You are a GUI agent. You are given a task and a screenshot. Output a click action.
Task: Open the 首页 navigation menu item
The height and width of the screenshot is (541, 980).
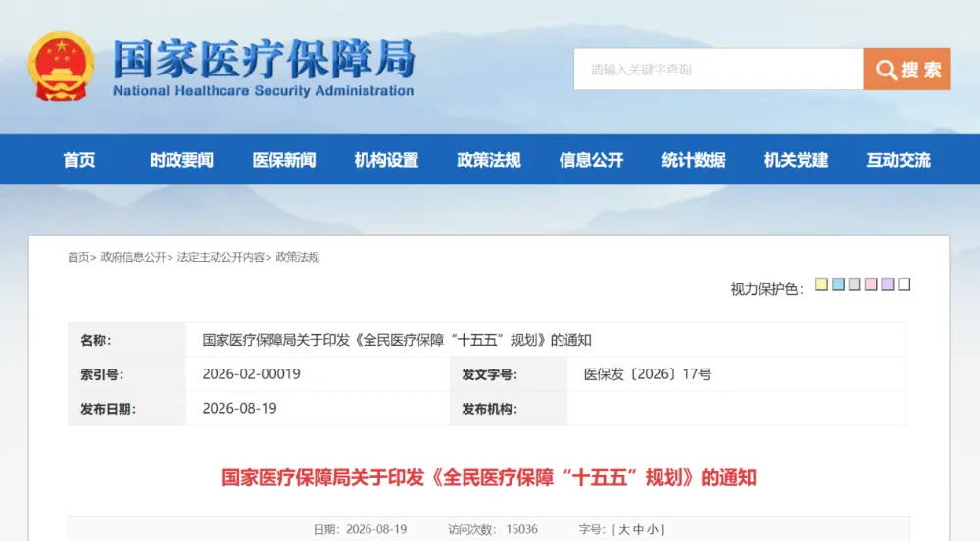pyautogui.click(x=79, y=160)
